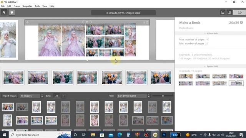
Task: Open the Sort by file name dropdown
Action: point(133,96)
